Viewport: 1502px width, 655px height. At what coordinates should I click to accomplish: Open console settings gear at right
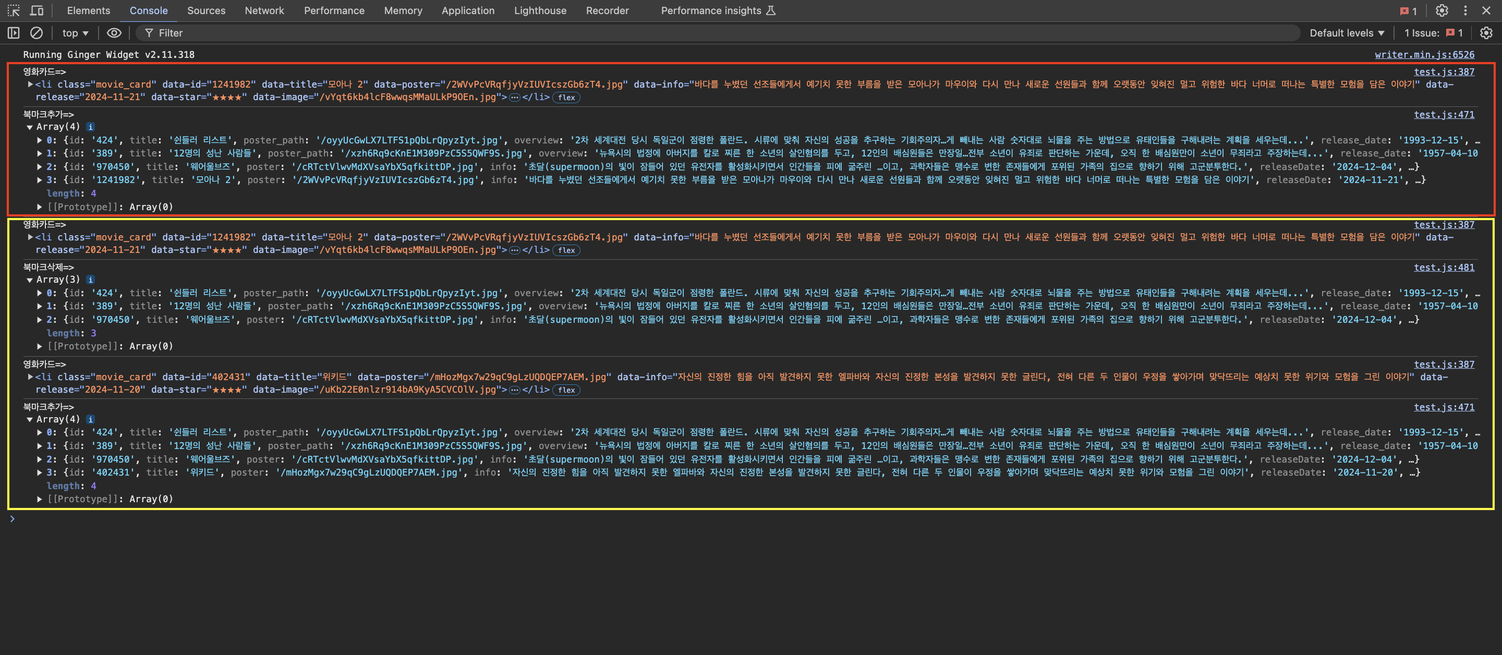pyautogui.click(x=1486, y=33)
